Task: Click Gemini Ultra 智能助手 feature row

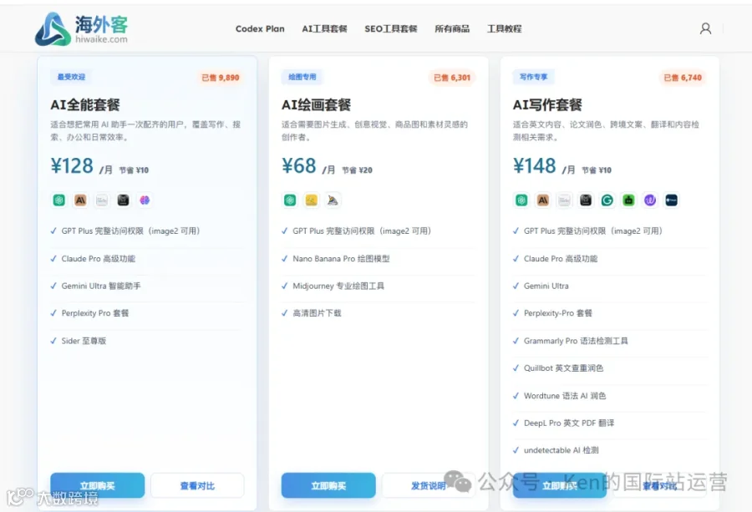Action: 101,286
